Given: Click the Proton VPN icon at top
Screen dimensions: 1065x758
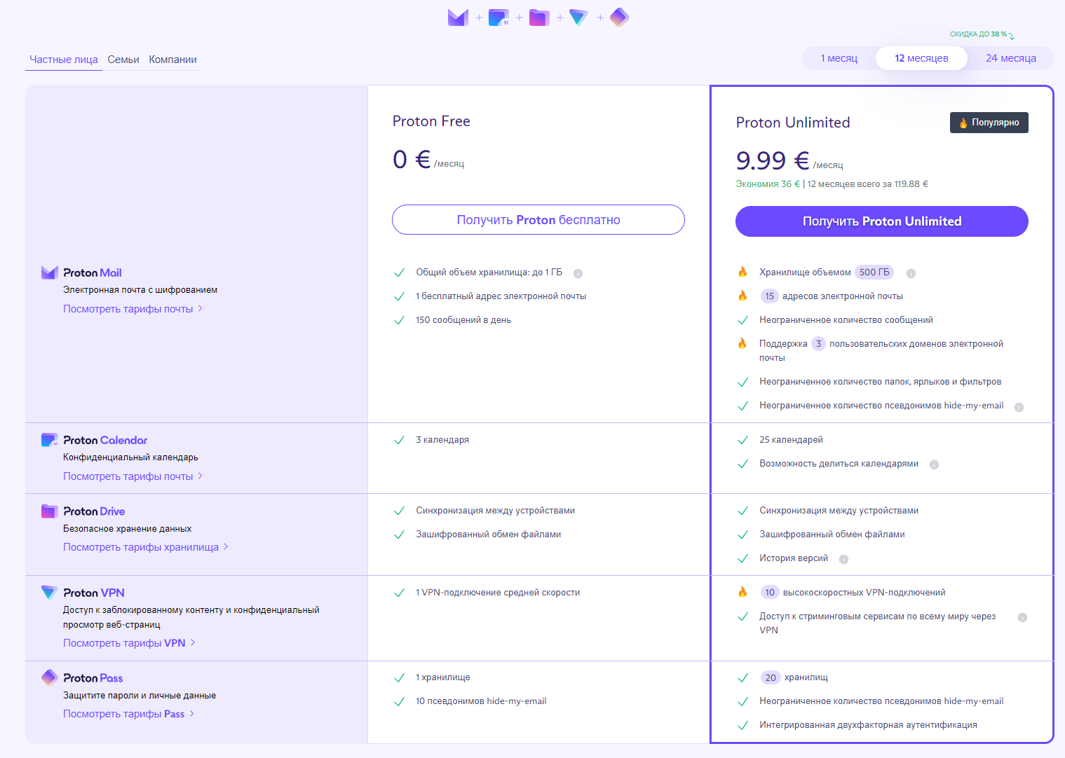Looking at the screenshot, I should pos(579,18).
